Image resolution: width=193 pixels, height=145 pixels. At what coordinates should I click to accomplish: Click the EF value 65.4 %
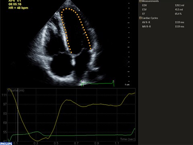pos(178,14)
